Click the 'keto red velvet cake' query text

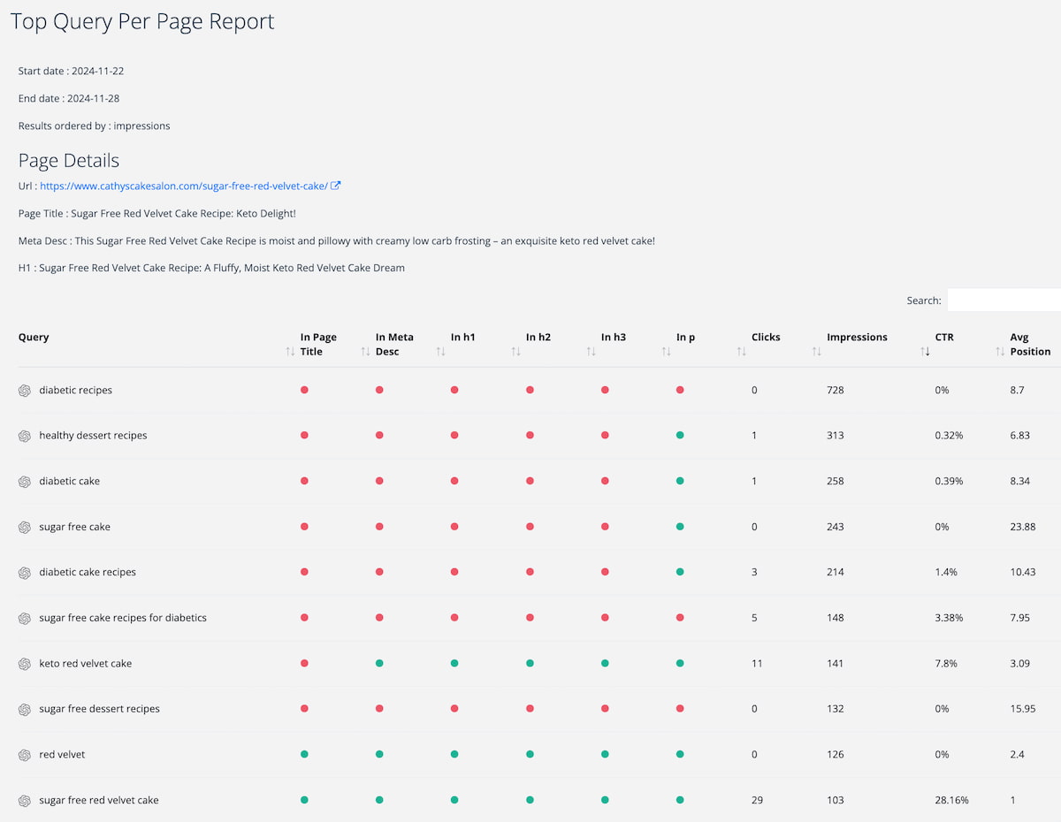tap(86, 664)
